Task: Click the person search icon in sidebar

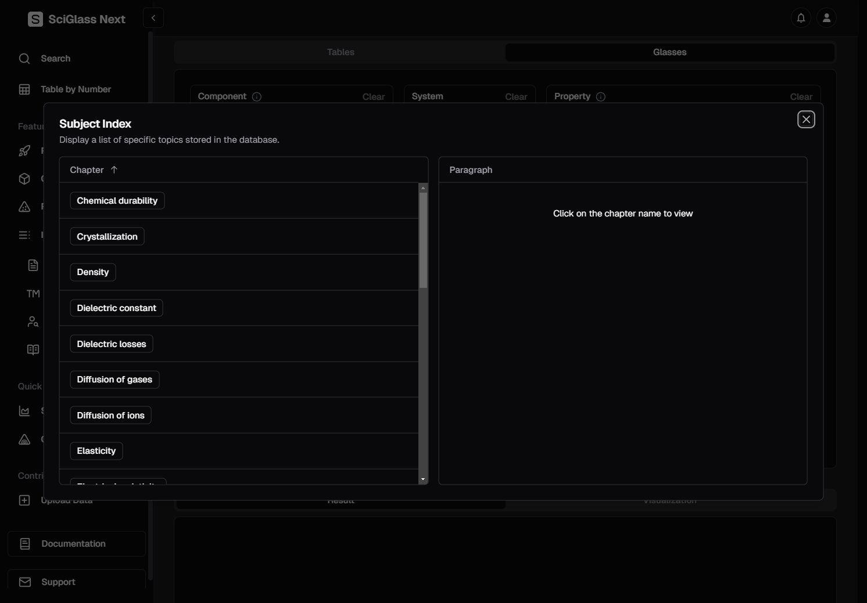Action: click(x=33, y=322)
